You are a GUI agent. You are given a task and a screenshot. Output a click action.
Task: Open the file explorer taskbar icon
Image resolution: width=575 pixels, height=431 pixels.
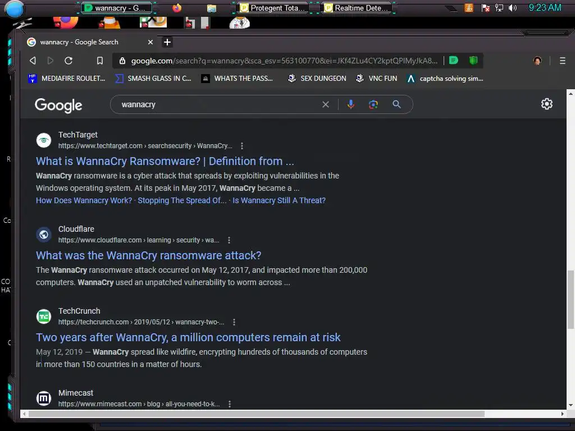pyautogui.click(x=211, y=8)
